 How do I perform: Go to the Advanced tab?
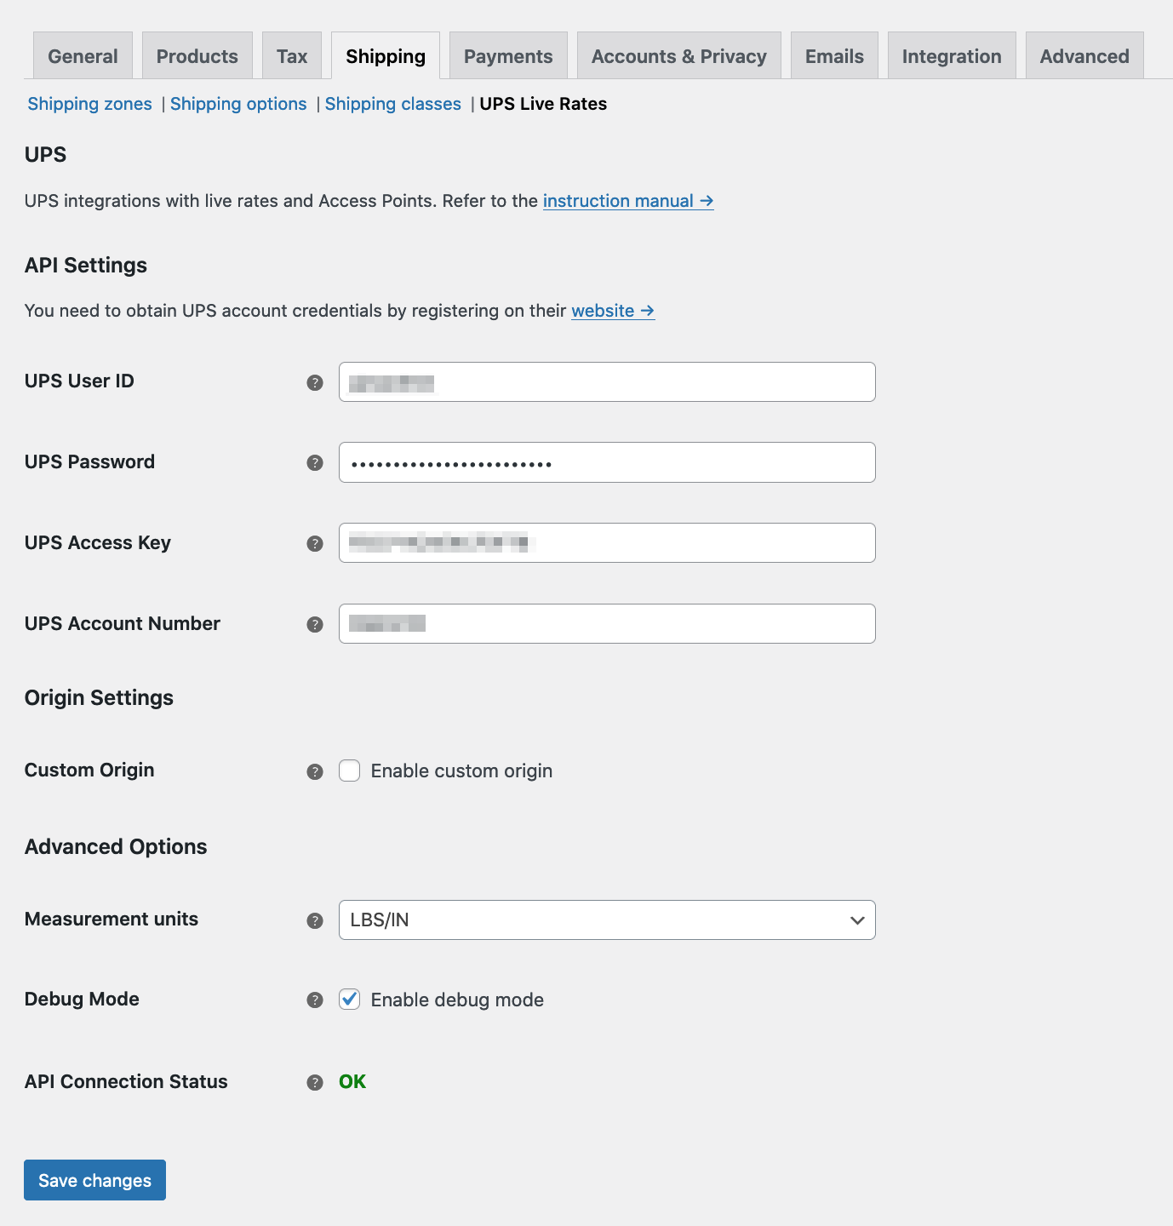coord(1084,56)
